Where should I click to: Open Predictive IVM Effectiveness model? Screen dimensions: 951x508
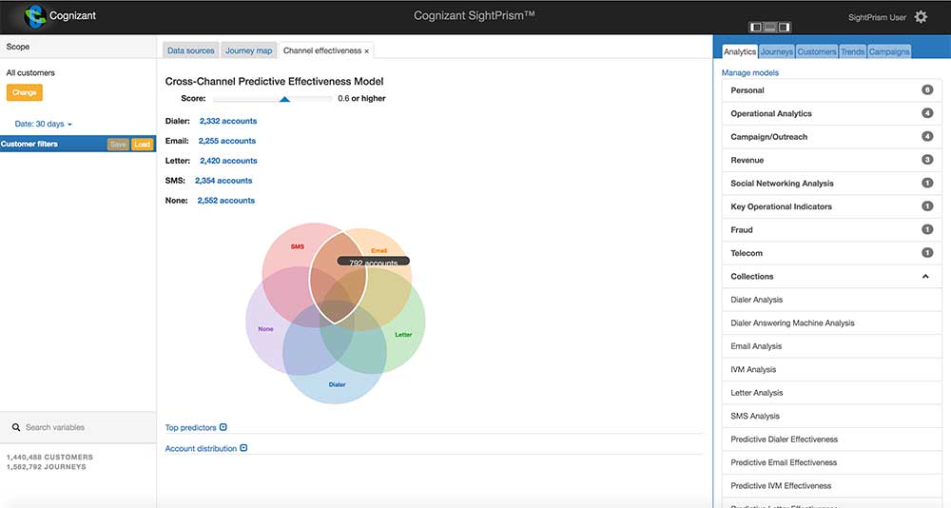[x=831, y=485]
